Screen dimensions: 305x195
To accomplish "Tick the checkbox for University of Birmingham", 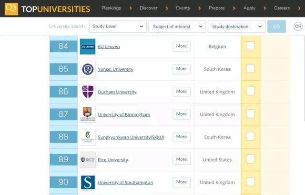I will pos(250,114).
